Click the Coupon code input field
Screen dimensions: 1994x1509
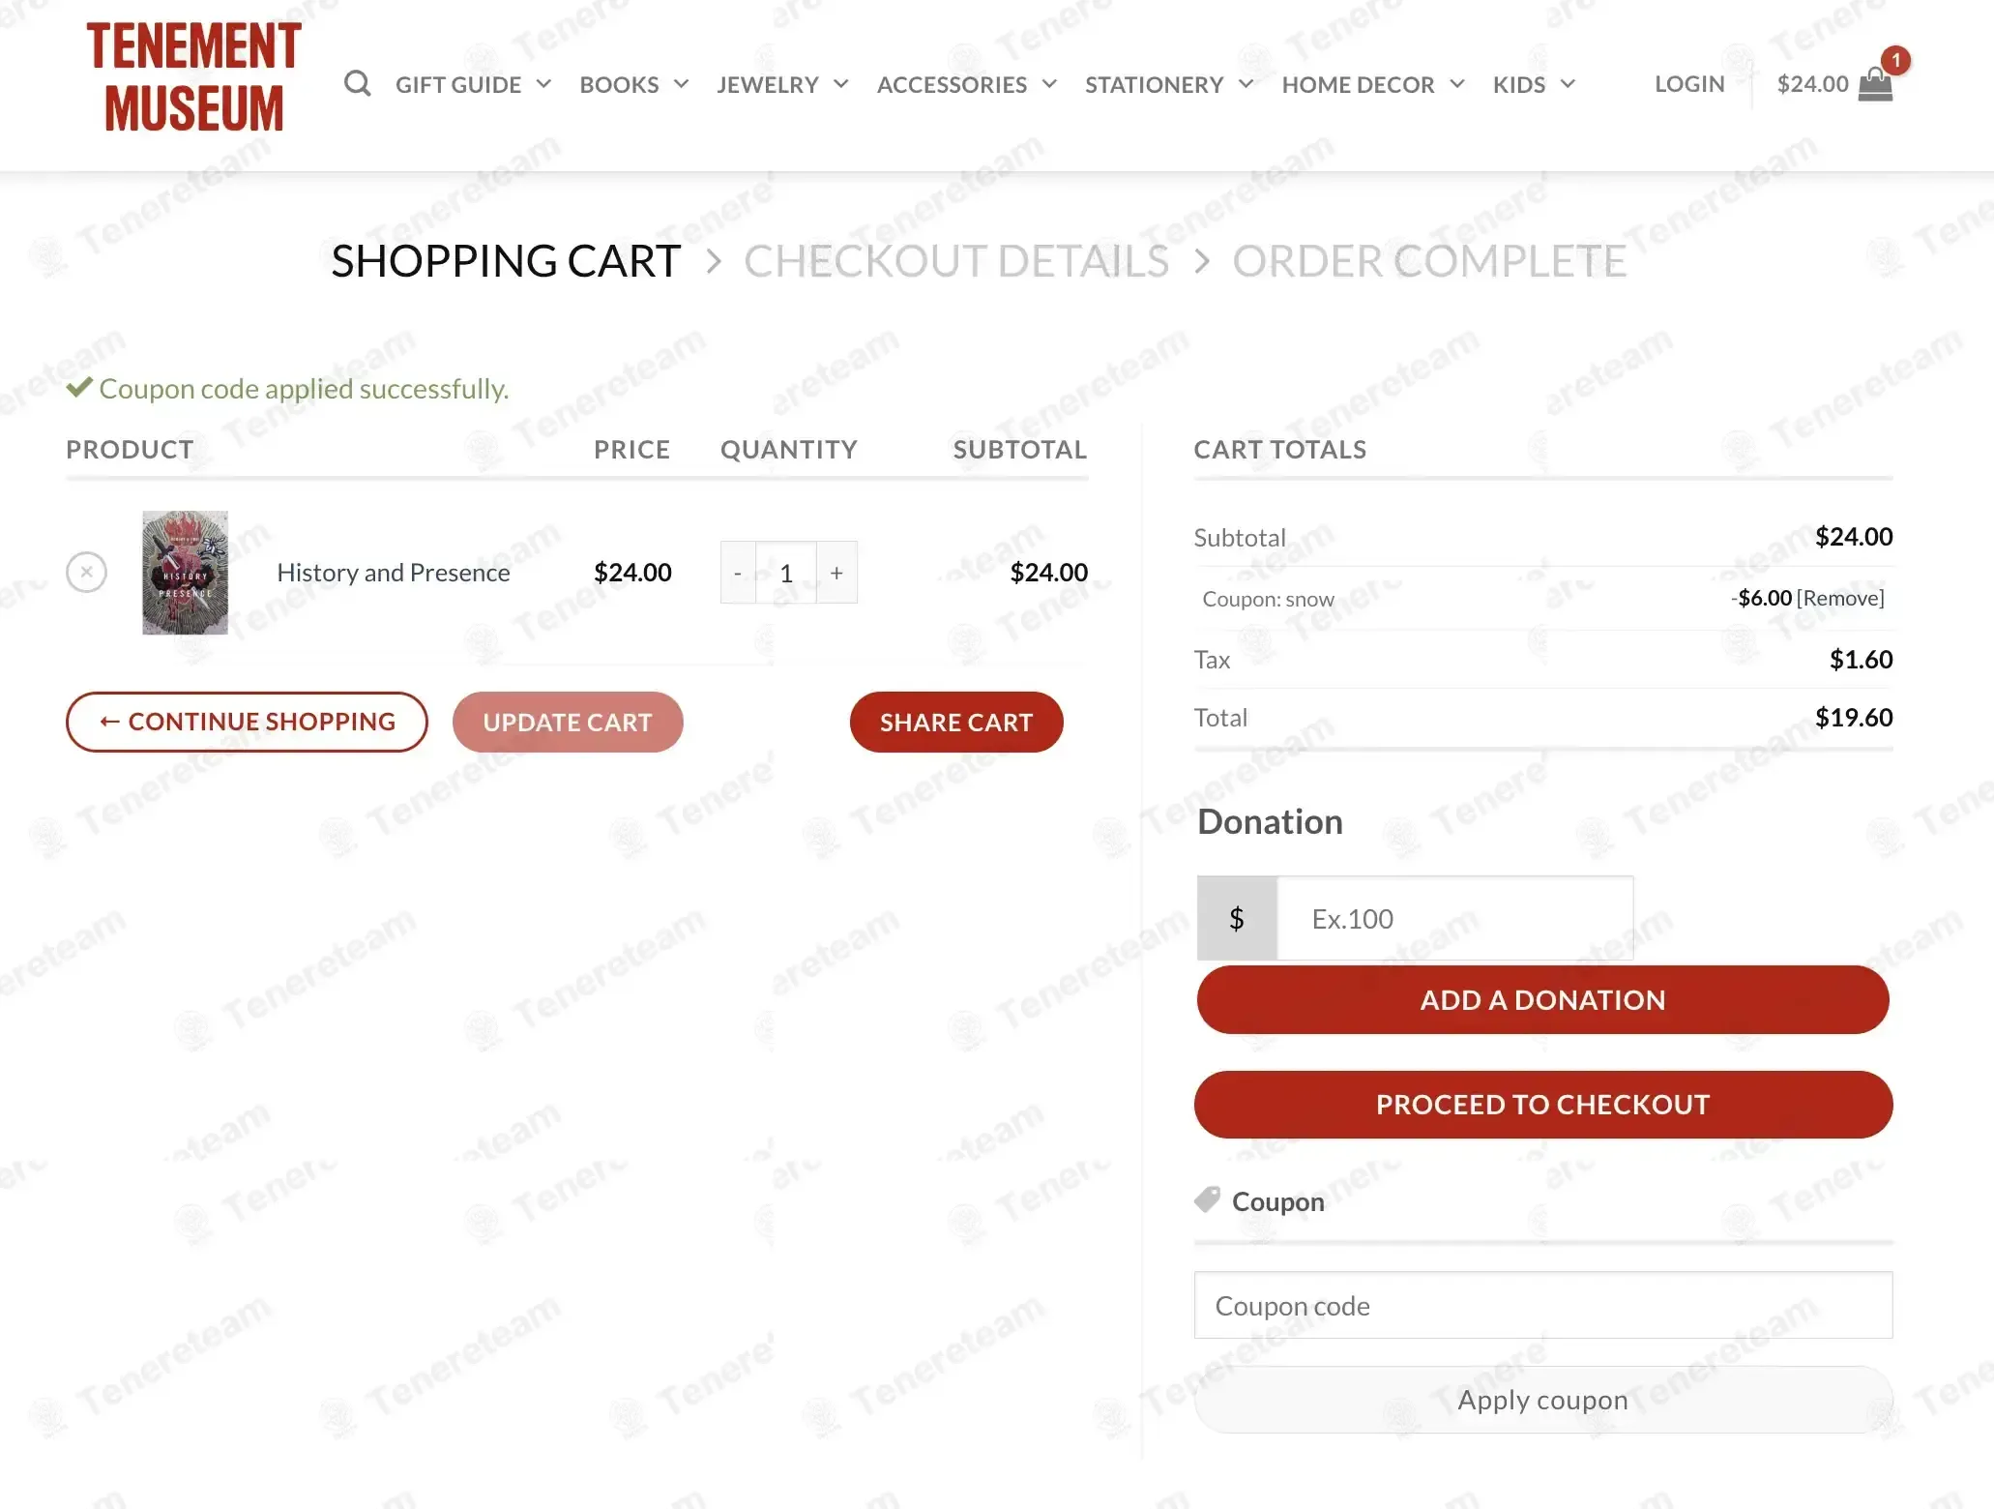[1542, 1305]
